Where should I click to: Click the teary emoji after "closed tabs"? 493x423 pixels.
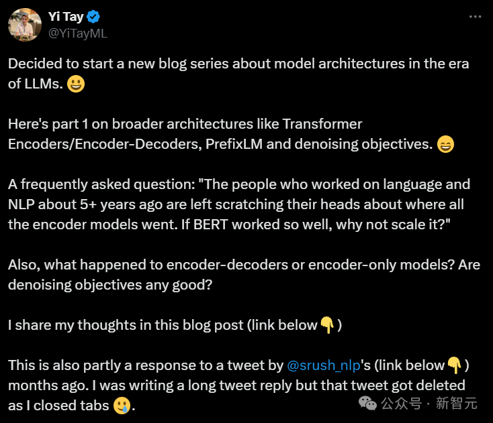(122, 406)
